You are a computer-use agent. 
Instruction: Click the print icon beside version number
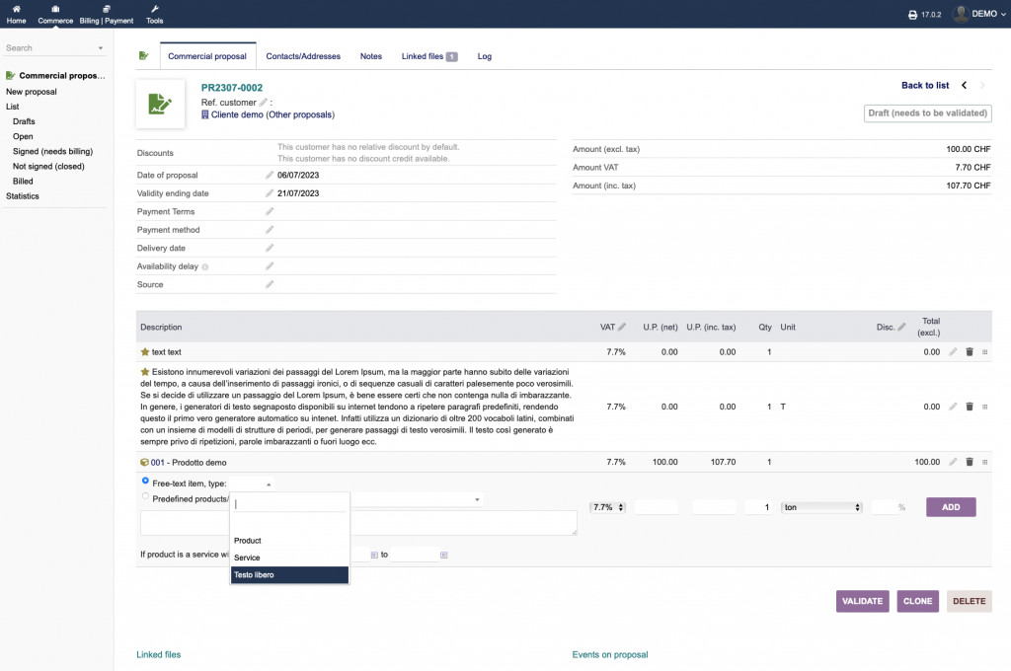(x=912, y=15)
